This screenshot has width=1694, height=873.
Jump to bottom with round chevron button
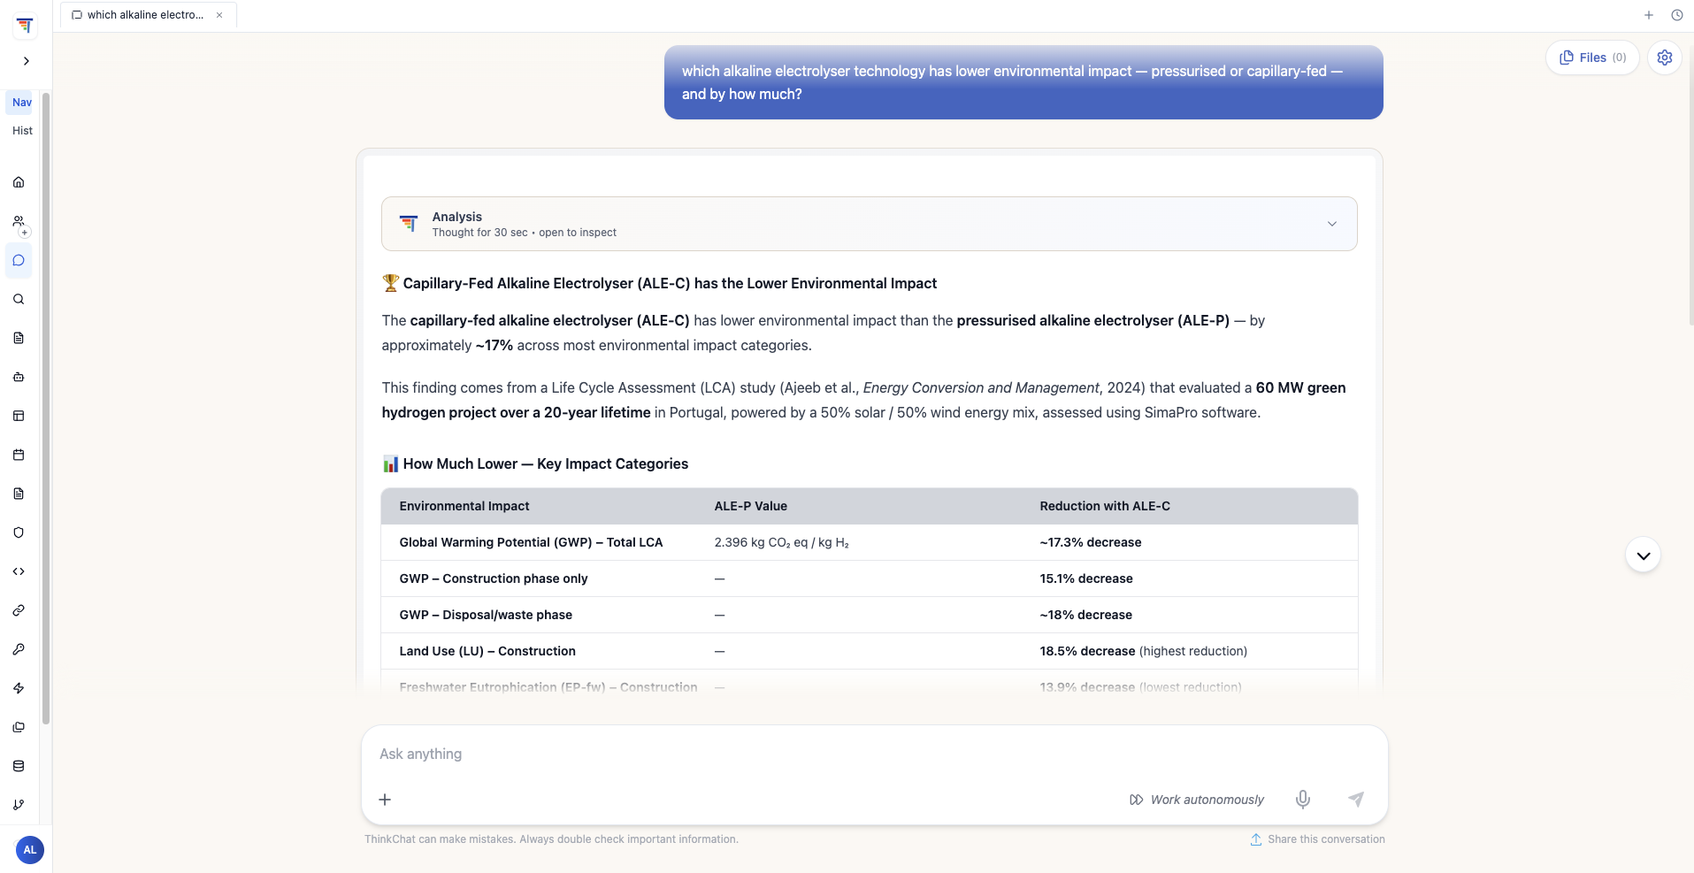1643,555
